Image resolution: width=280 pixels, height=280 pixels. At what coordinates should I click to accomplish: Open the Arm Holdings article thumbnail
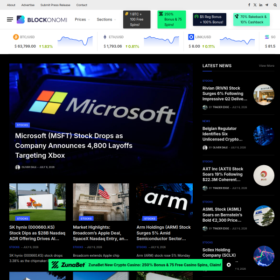click(164, 202)
